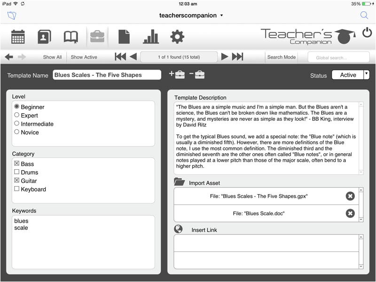
Task: Add a new template with plus briefcase
Action: point(177,75)
